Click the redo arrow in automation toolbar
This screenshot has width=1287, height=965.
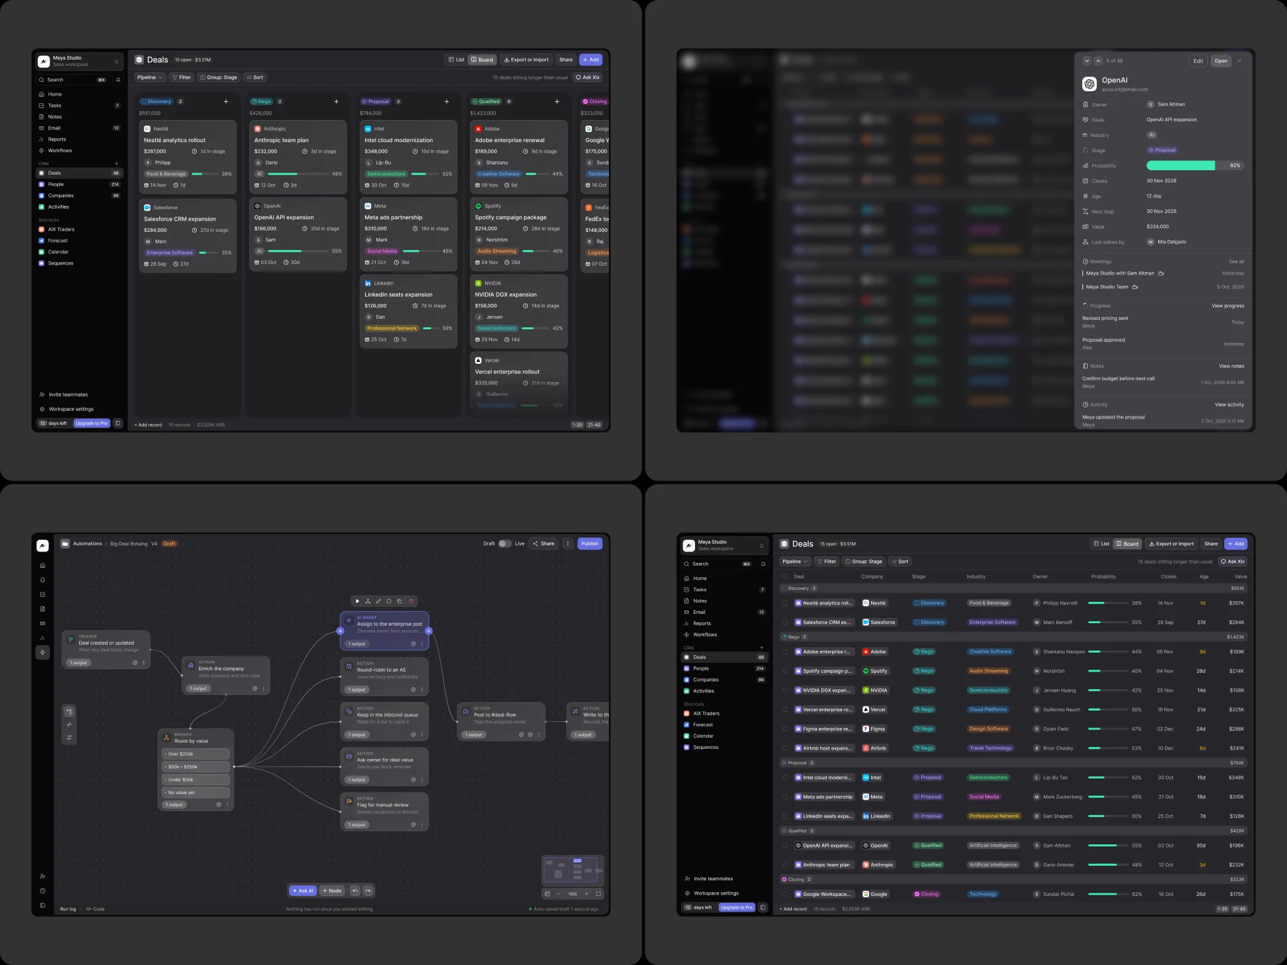[368, 890]
